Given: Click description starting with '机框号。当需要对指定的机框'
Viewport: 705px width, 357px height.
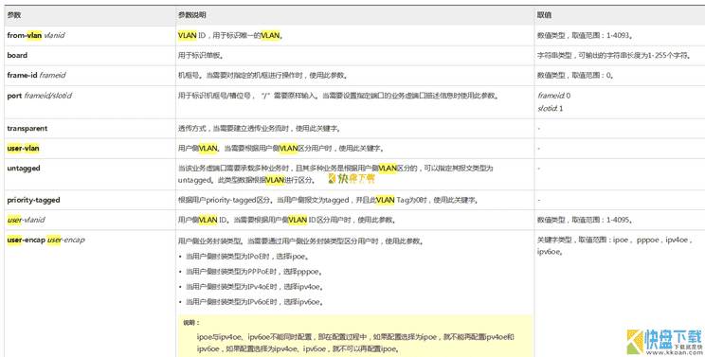Looking at the screenshot, I should pos(263,76).
